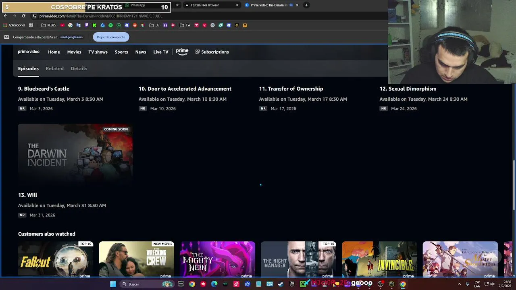Open the Fallout show thumbnail

pos(56,260)
